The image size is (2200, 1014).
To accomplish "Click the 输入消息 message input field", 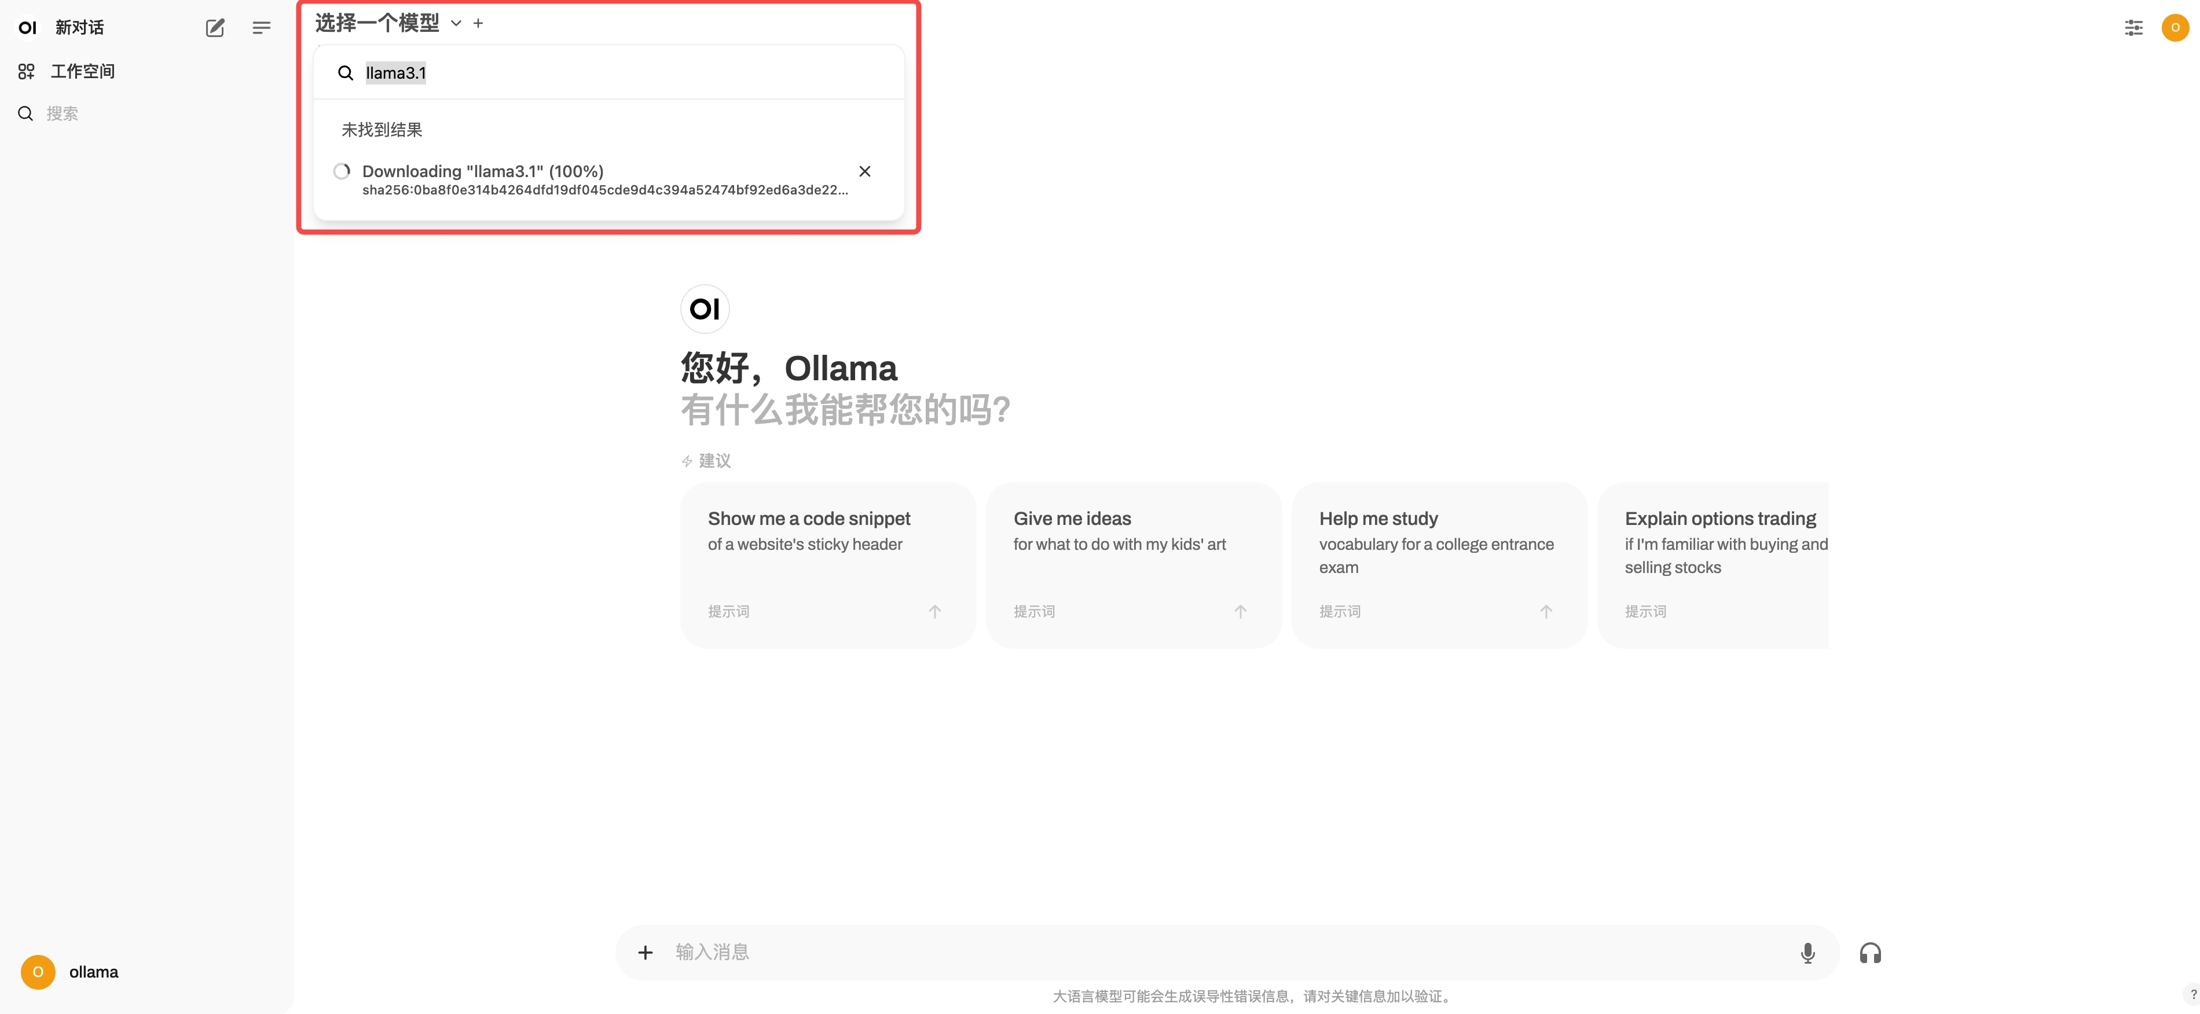I will click(x=1025, y=951).
